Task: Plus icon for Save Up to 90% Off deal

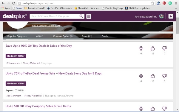Action: click(x=141, y=48)
